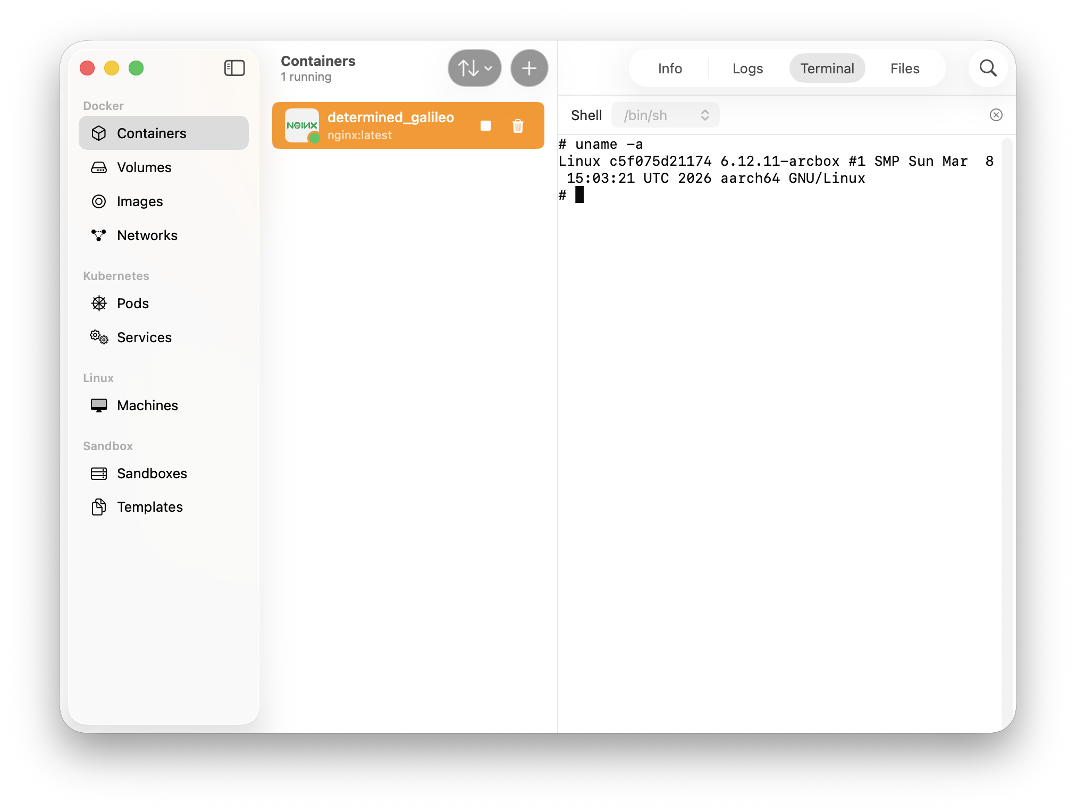The image size is (1076, 812).
Task: Select Containers in the Docker sidebar
Action: [151, 133]
